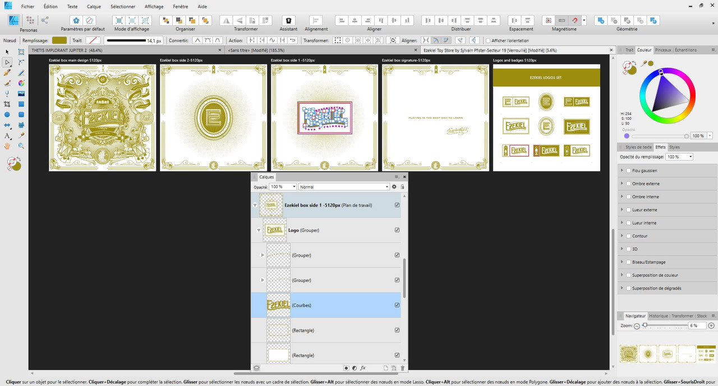Adjust the Navigateur zoom slider
Image resolution: width=718 pixels, height=386 pixels.
tap(646, 325)
